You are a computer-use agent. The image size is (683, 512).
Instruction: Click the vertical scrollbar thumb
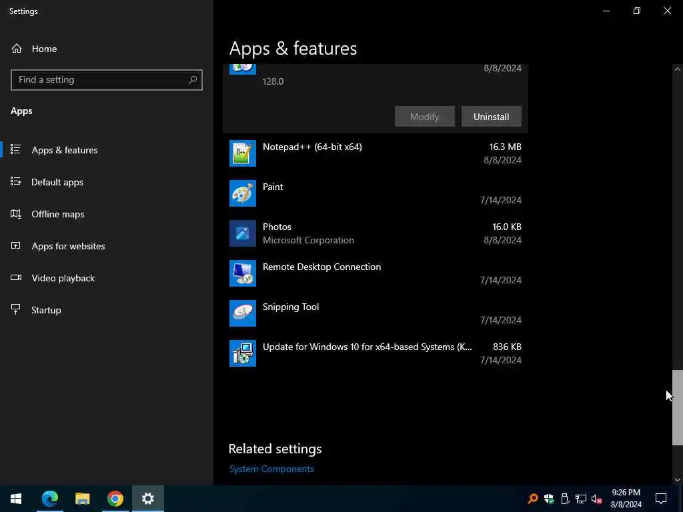[x=678, y=407]
